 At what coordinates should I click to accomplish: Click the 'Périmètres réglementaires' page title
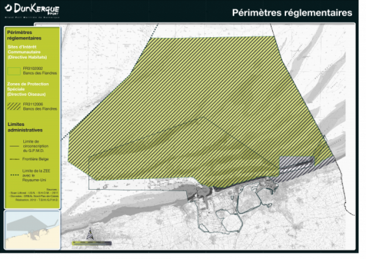(292, 13)
